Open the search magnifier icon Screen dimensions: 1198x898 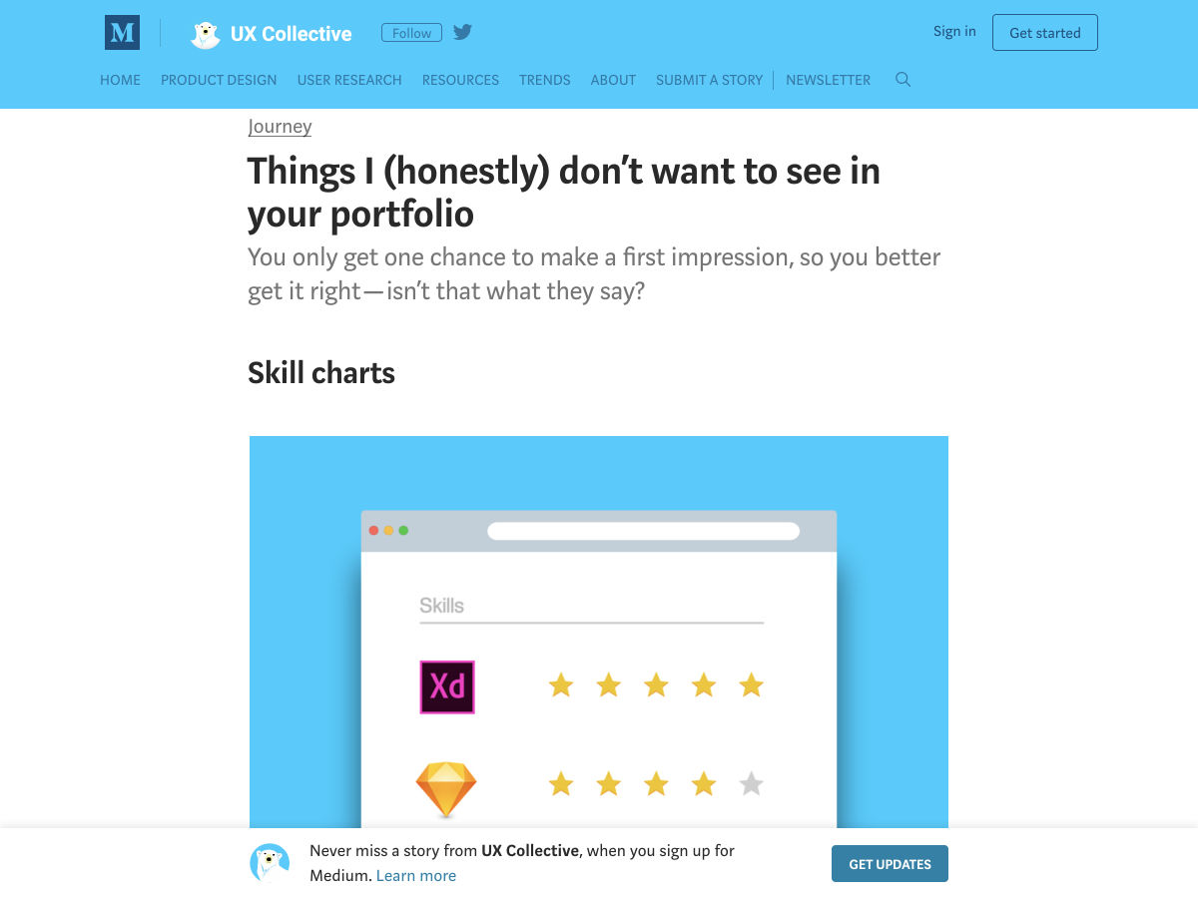902,80
